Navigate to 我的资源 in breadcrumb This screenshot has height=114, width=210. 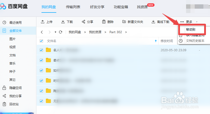(x=95, y=32)
